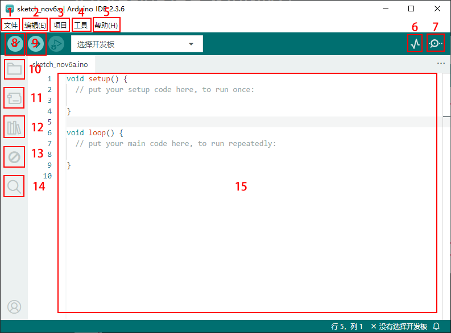The height and width of the screenshot is (333, 451).
Task: Click the setup code comment line
Action: 165,90
